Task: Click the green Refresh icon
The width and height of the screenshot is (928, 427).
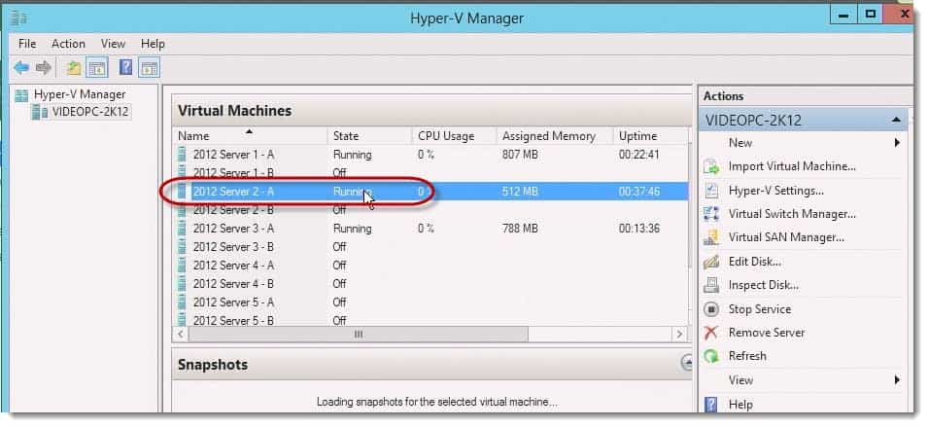Action: coord(711,356)
